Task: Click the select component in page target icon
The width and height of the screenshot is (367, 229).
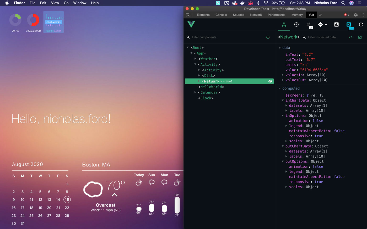Action: (x=268, y=37)
